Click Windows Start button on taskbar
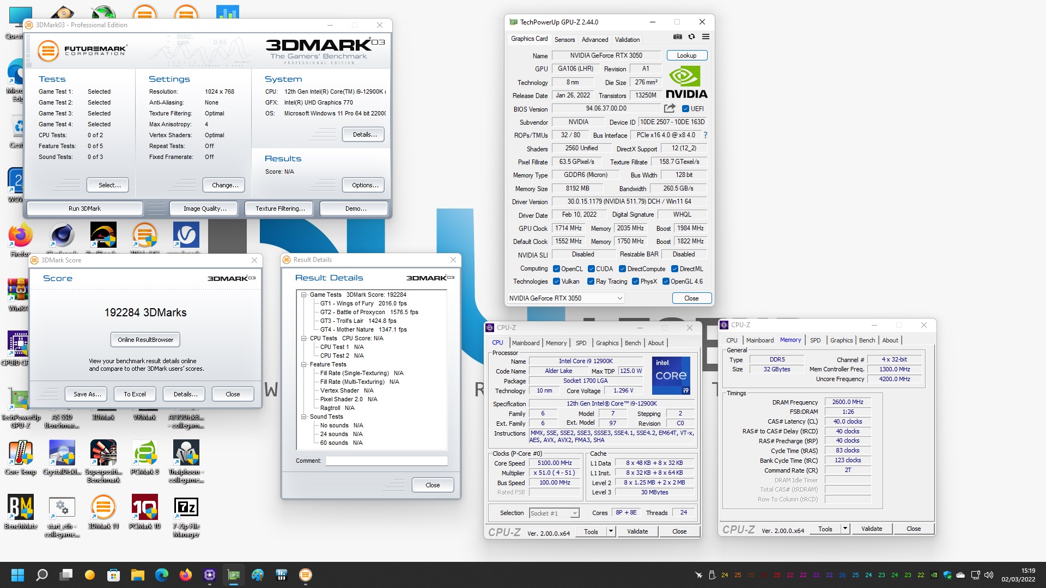 pos(17,575)
